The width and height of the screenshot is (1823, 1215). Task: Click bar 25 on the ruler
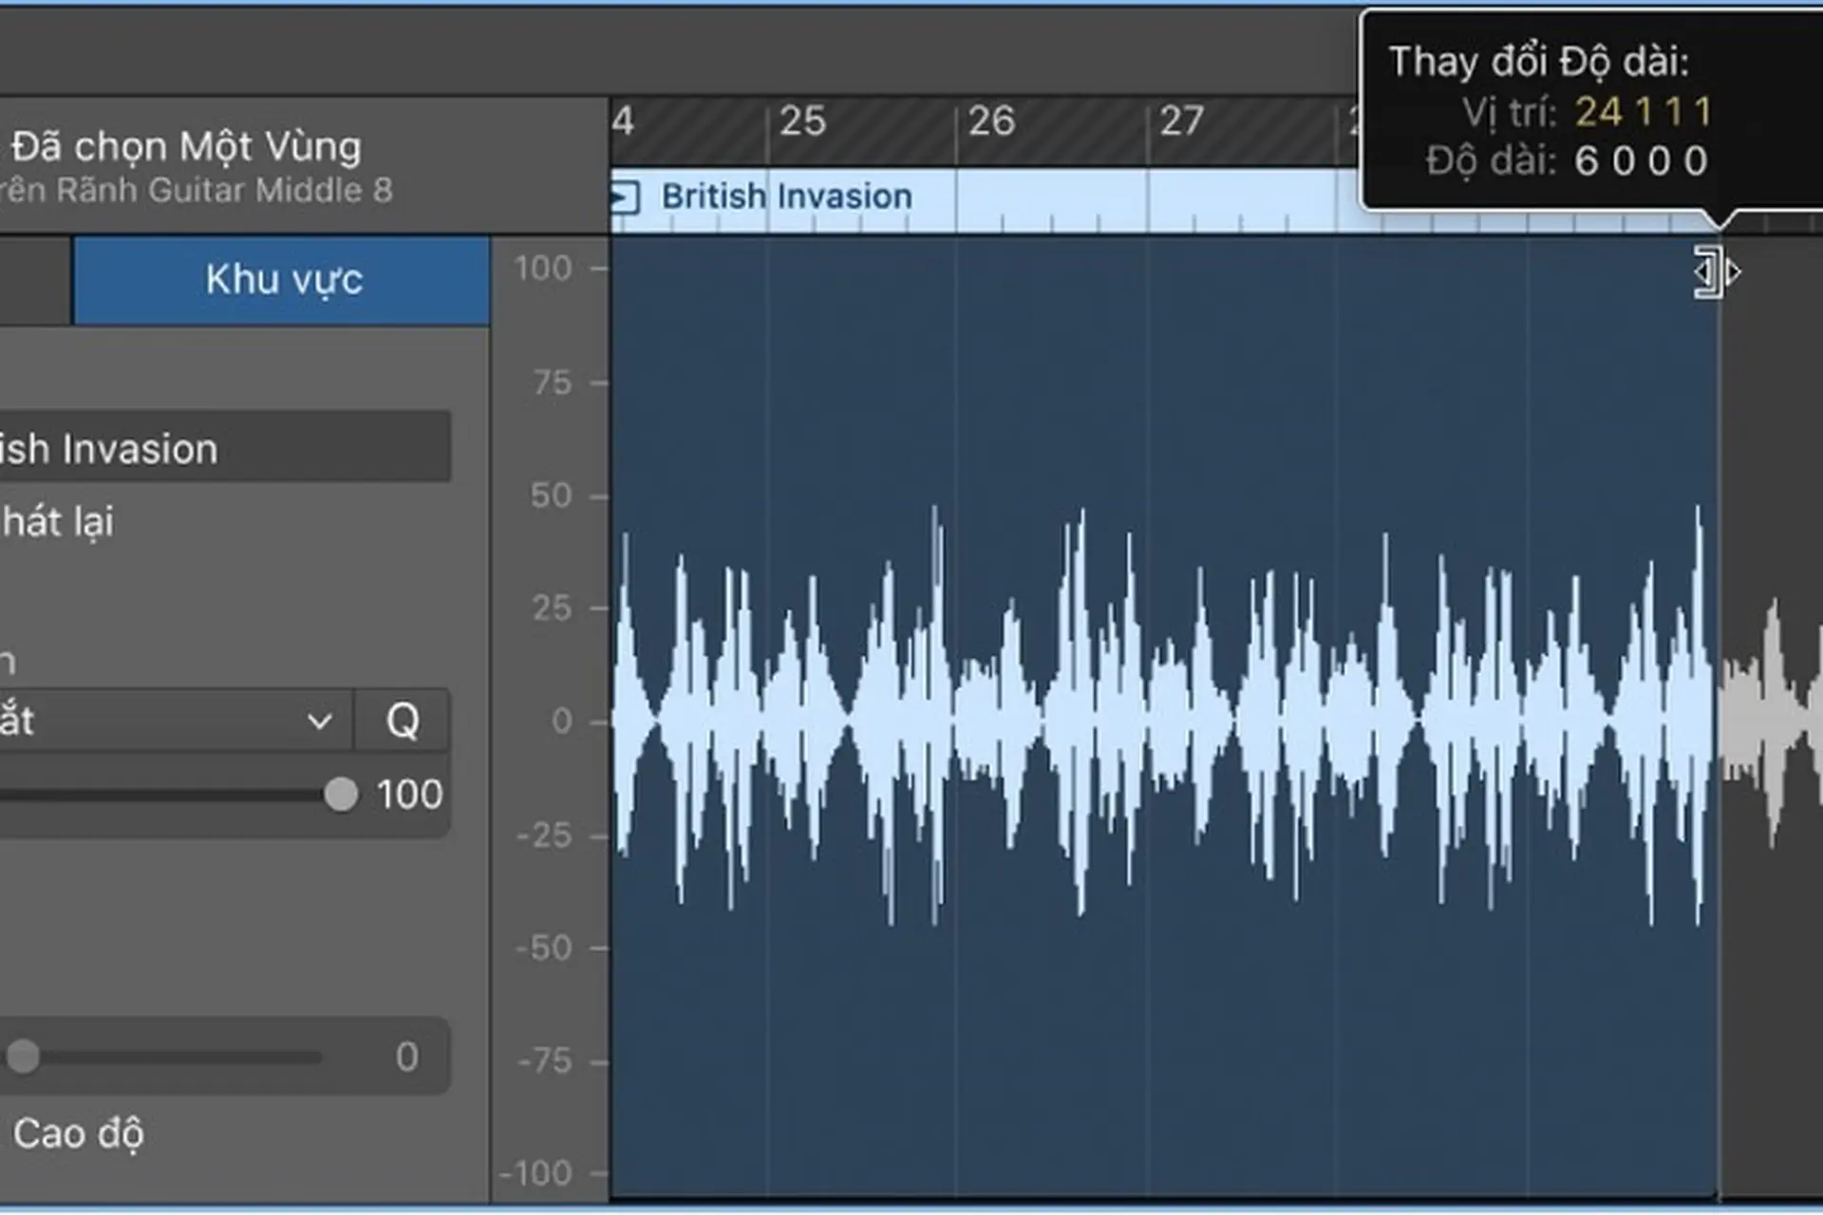click(802, 121)
